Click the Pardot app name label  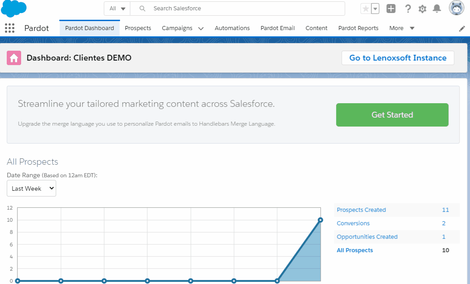coord(36,28)
